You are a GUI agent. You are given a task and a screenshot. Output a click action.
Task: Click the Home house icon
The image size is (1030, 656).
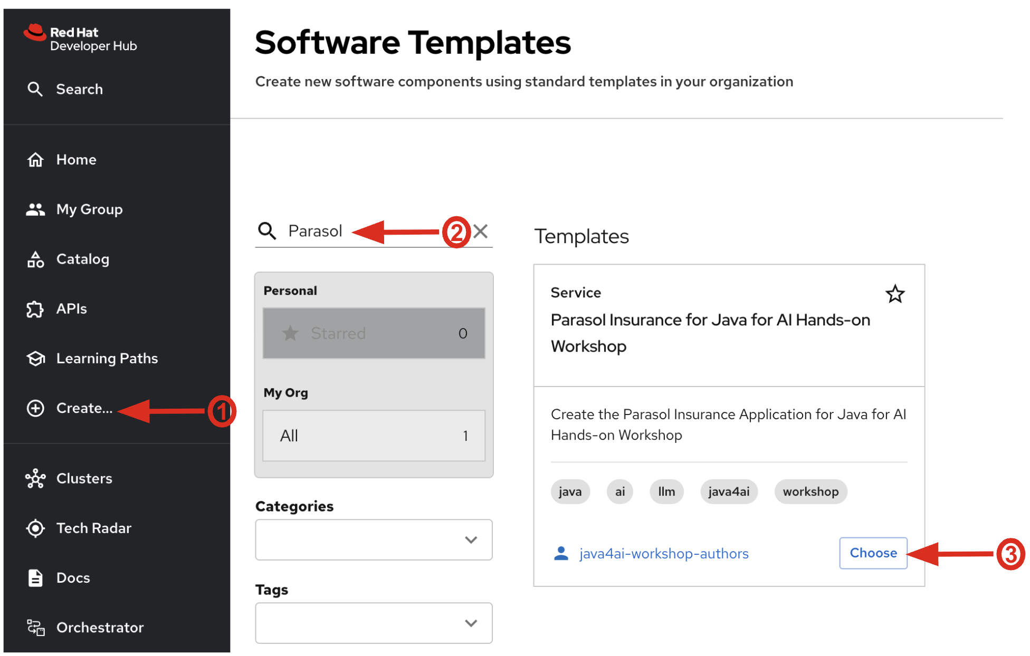point(35,159)
